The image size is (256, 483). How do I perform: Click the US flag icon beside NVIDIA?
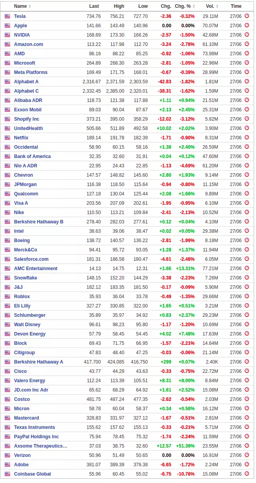pos(7,35)
